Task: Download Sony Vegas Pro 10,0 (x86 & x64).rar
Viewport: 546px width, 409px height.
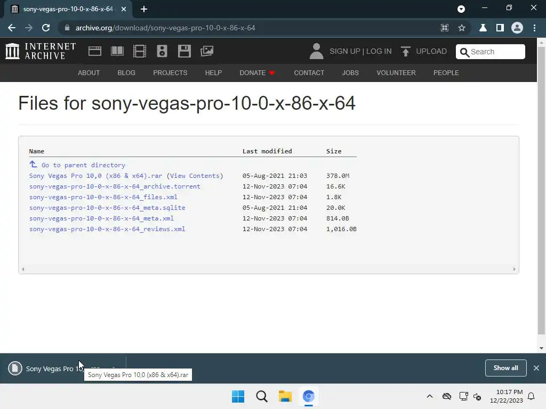Action: coord(96,176)
